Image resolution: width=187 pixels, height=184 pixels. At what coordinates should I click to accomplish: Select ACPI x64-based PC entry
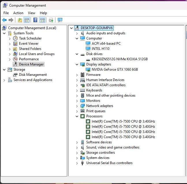106,44
